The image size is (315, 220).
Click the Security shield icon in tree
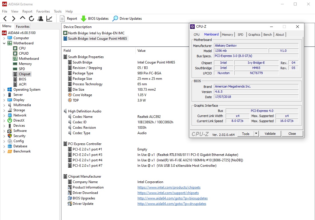click(x=10, y=136)
